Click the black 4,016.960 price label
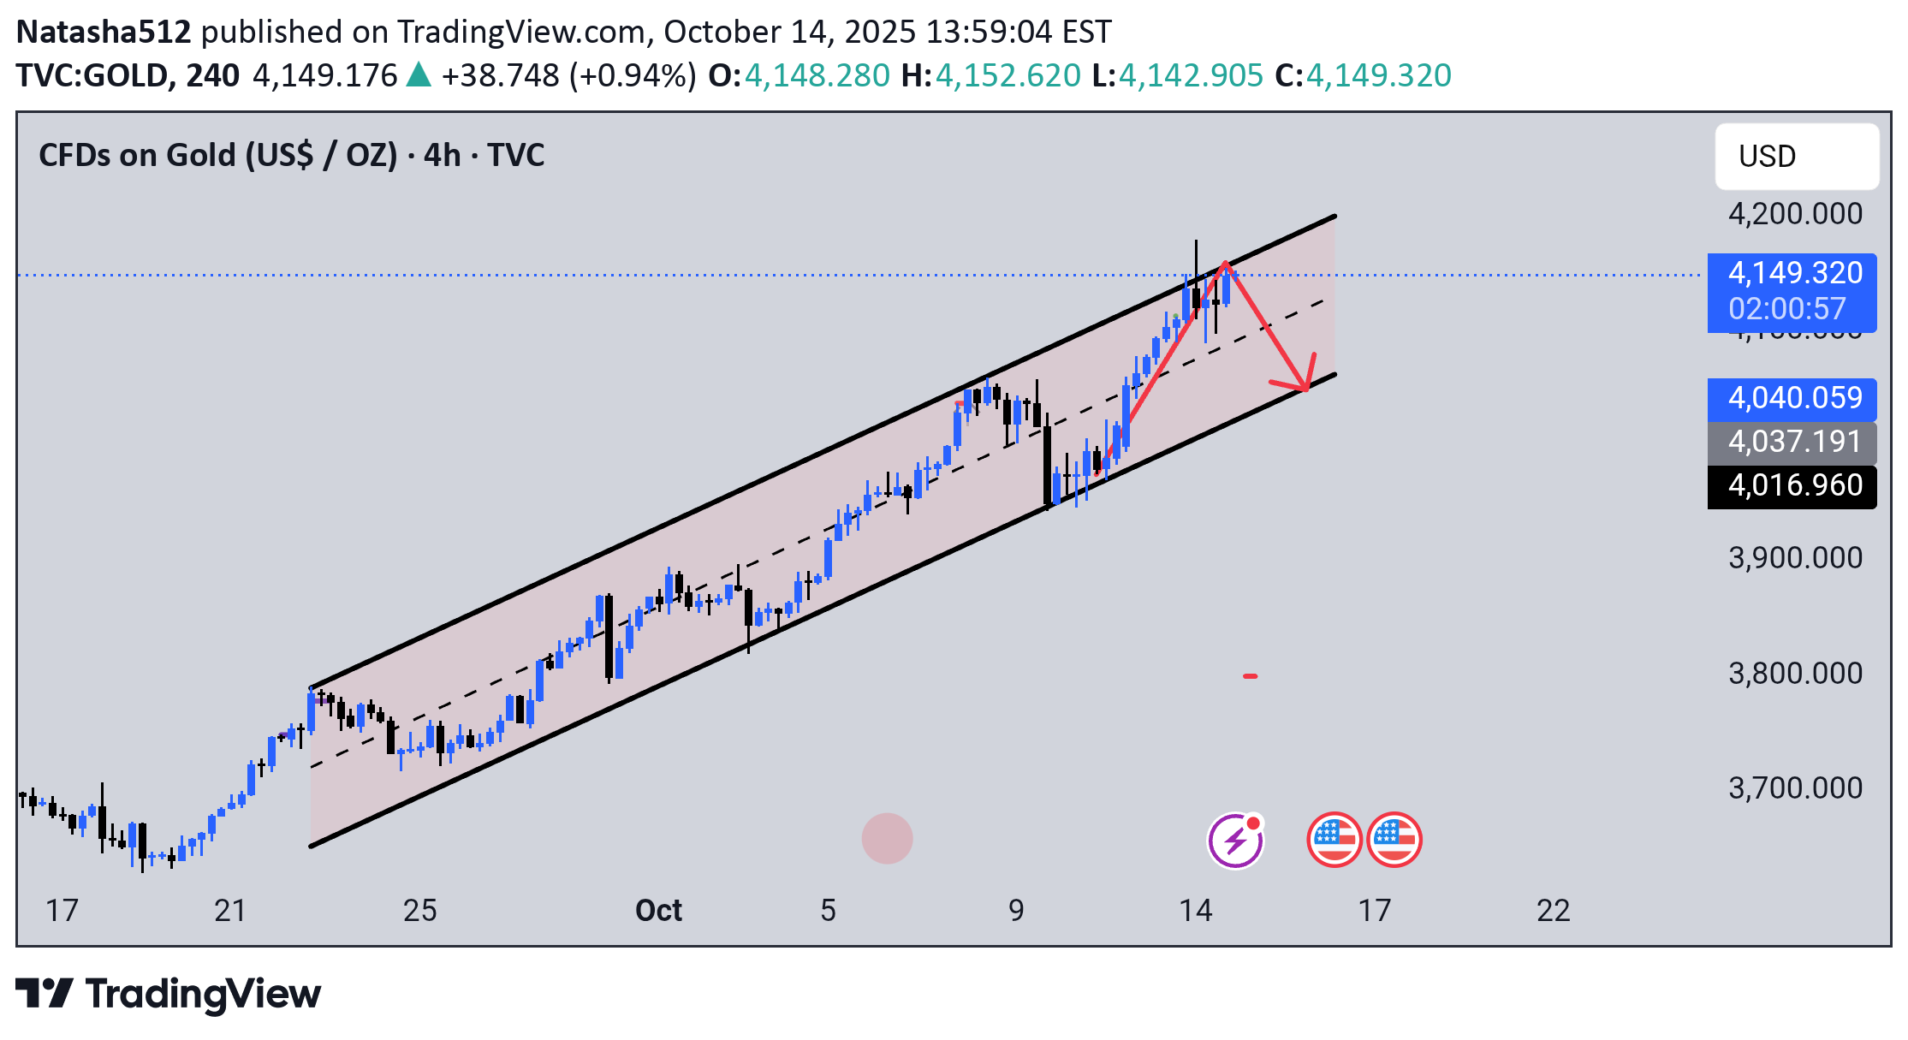 click(1794, 485)
